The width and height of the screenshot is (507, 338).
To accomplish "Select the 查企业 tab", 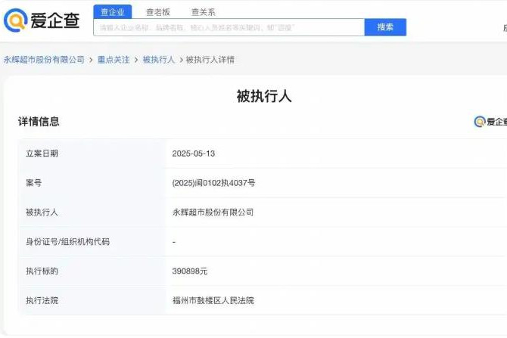I will pyautogui.click(x=113, y=12).
